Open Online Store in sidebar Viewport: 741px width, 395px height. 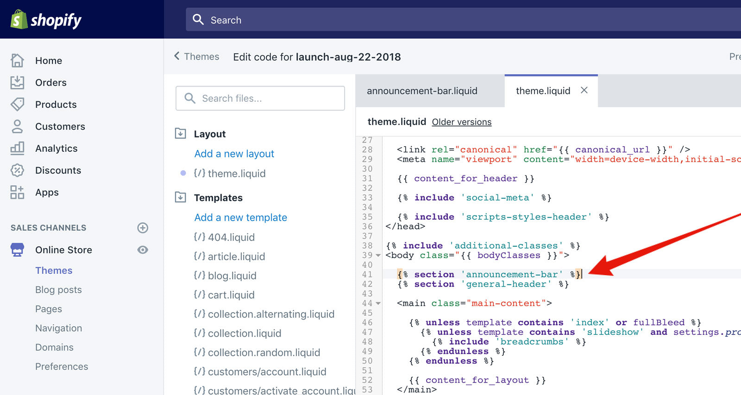tap(63, 250)
